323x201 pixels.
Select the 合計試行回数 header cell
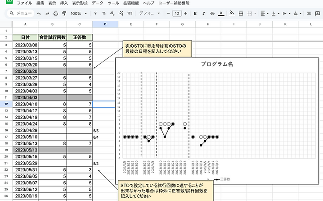coord(52,37)
